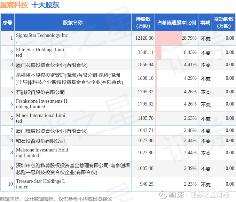Click the 星宸科技 title text
The image size is (236, 202).
[x=14, y=5]
